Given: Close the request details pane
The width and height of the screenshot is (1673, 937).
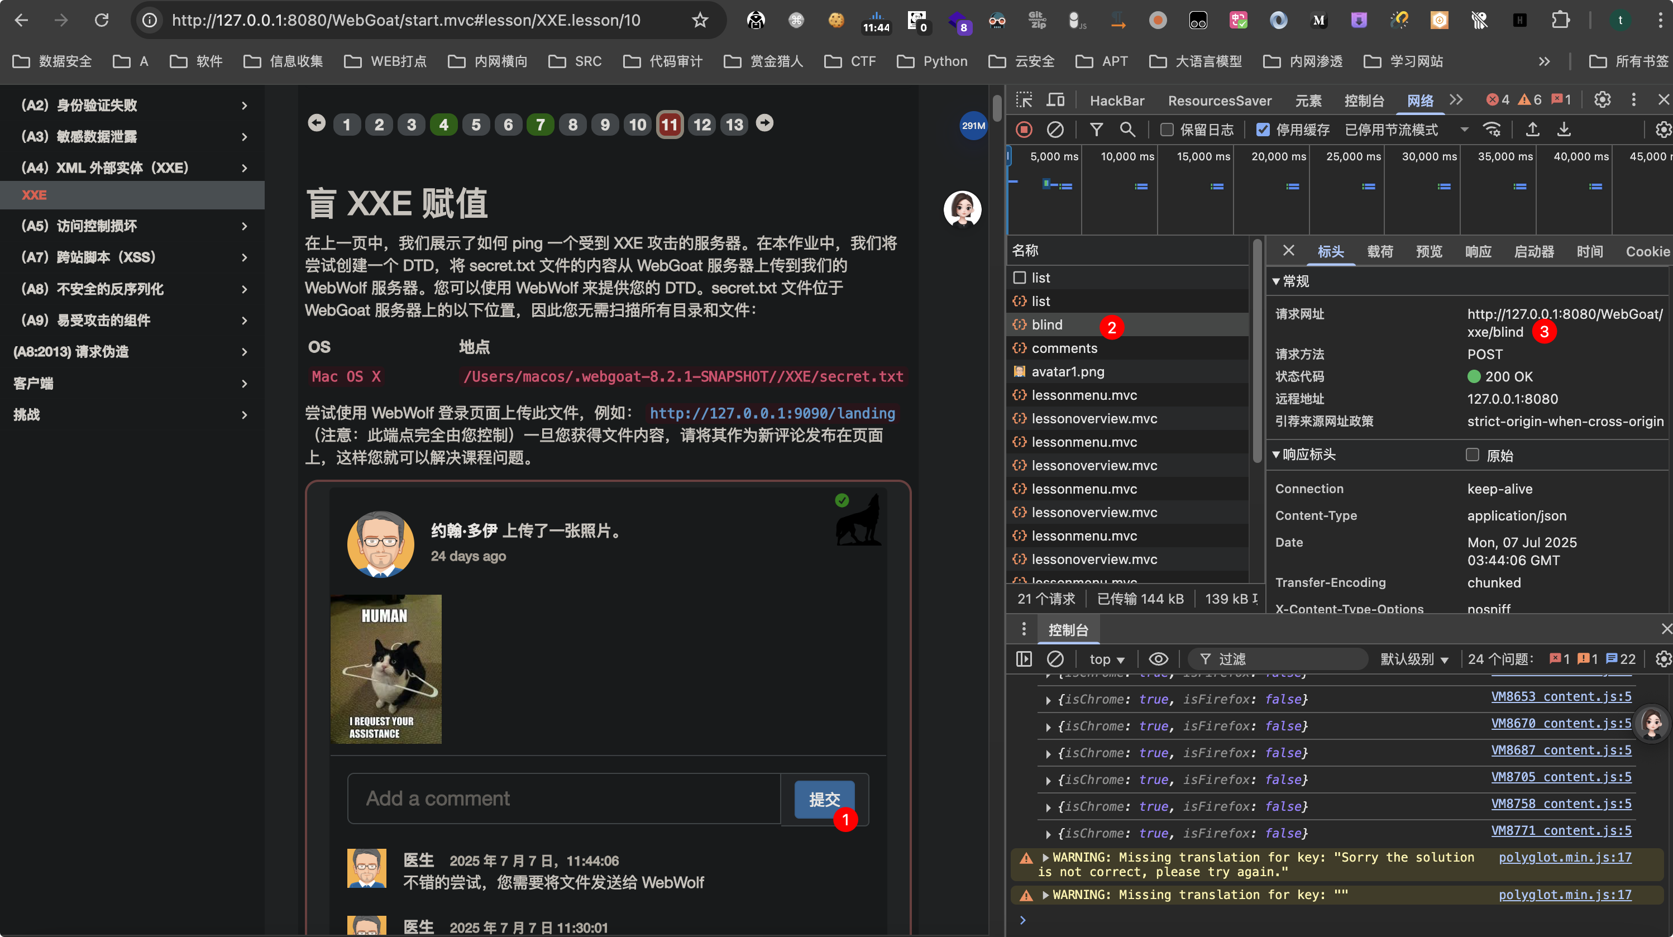Looking at the screenshot, I should (x=1289, y=251).
